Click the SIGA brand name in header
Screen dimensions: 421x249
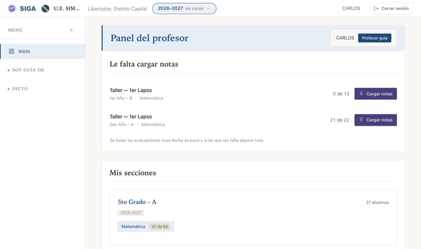coord(27,9)
